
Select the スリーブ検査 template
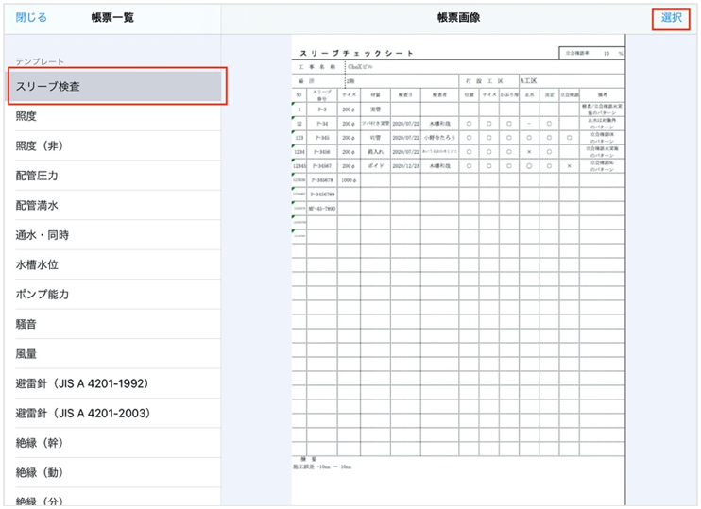pyautogui.click(x=115, y=86)
